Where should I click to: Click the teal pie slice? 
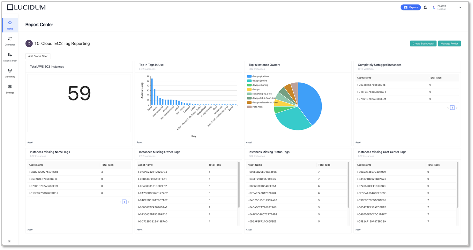pyautogui.click(x=292, y=119)
